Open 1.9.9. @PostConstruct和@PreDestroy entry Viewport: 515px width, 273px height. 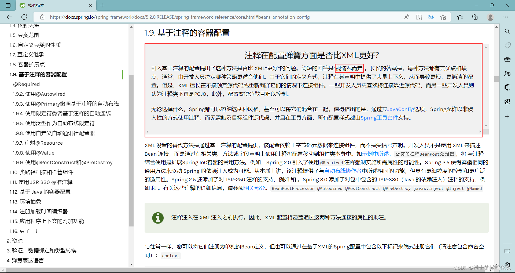click(63, 163)
